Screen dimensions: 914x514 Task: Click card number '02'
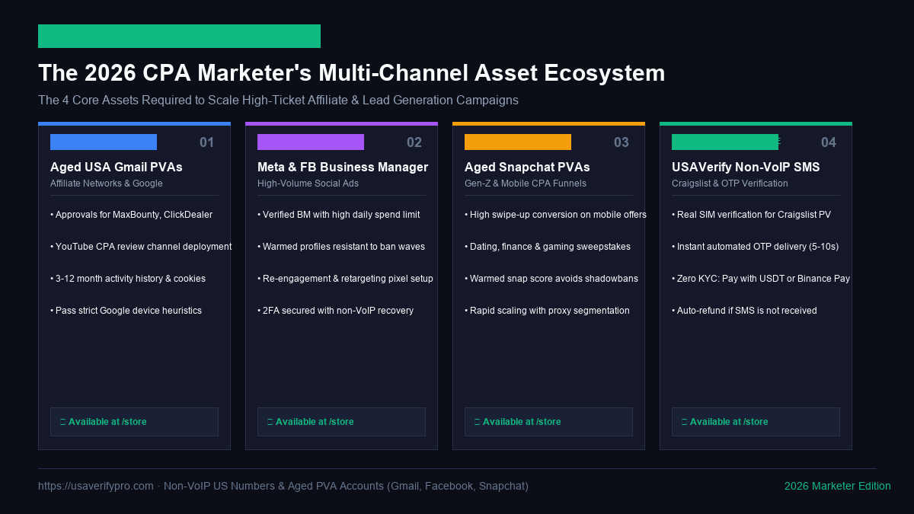[414, 142]
